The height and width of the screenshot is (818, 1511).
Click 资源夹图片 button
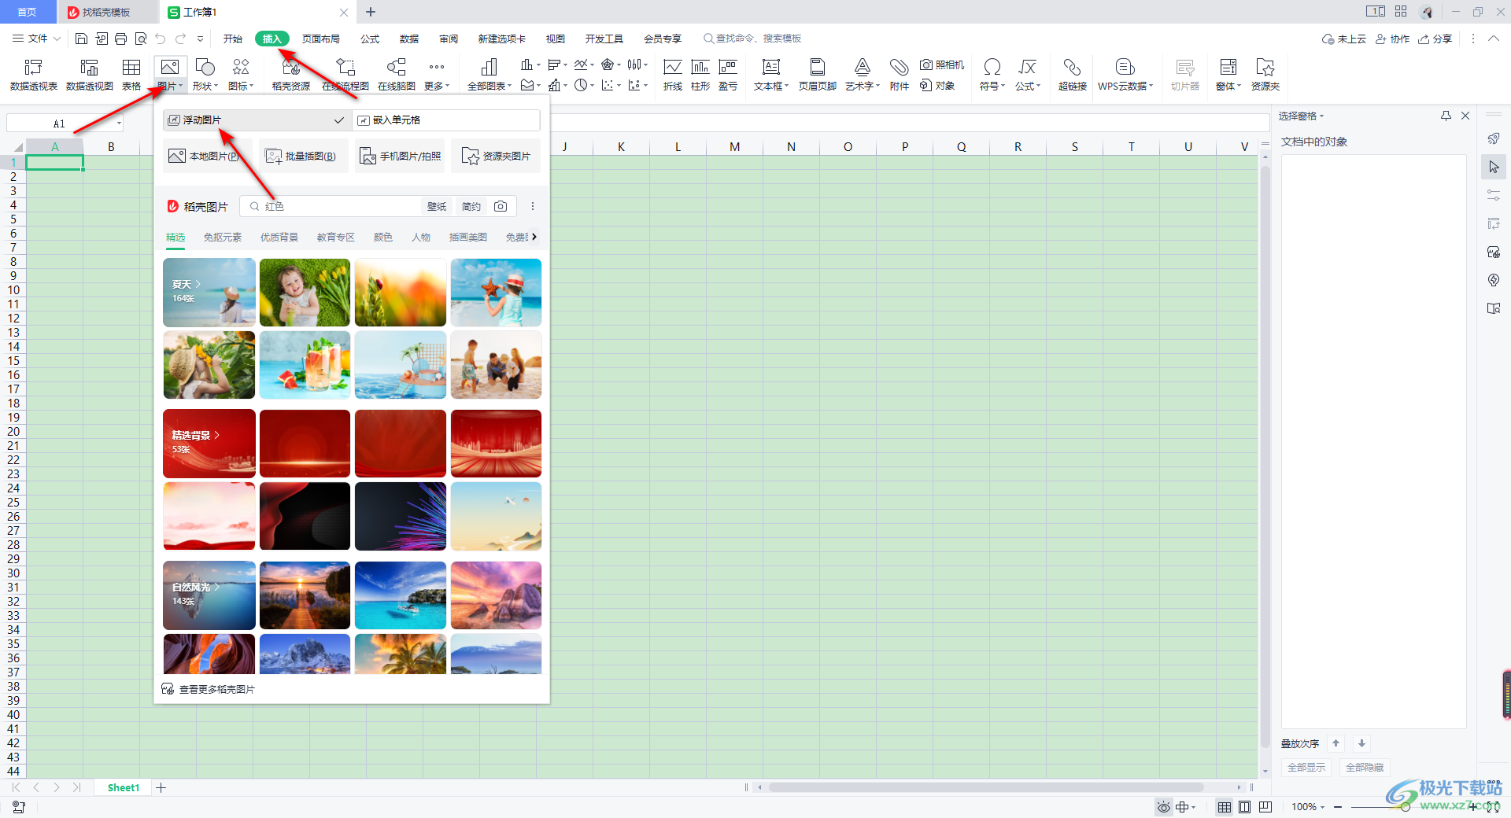coord(496,156)
